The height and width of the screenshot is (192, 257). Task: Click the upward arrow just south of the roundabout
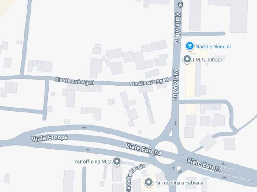coord(173,168)
